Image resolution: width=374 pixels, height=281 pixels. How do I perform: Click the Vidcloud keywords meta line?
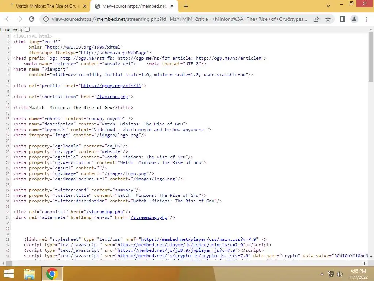point(112,130)
